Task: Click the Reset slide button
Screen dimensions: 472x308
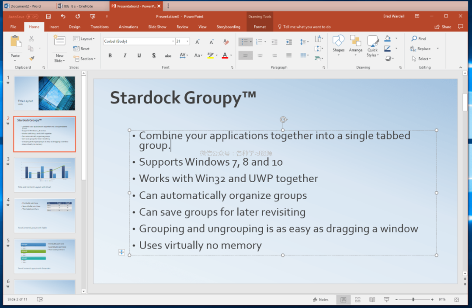Action: (81, 49)
